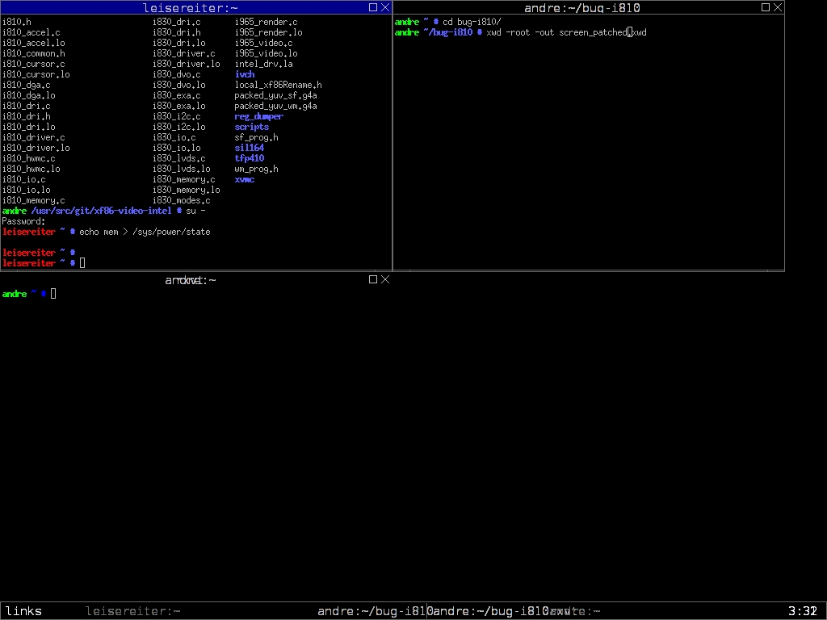Open the links entry in the bottom bar
827x620 pixels.
pyautogui.click(x=23, y=611)
